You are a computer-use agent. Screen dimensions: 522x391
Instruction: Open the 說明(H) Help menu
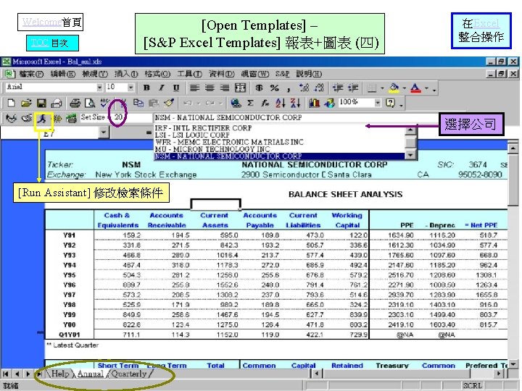click(x=309, y=74)
